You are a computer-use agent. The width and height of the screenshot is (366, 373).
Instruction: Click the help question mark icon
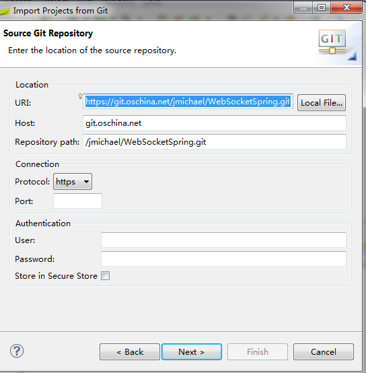(x=17, y=351)
